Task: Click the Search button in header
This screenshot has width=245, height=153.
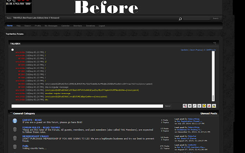Action: click(x=216, y=18)
